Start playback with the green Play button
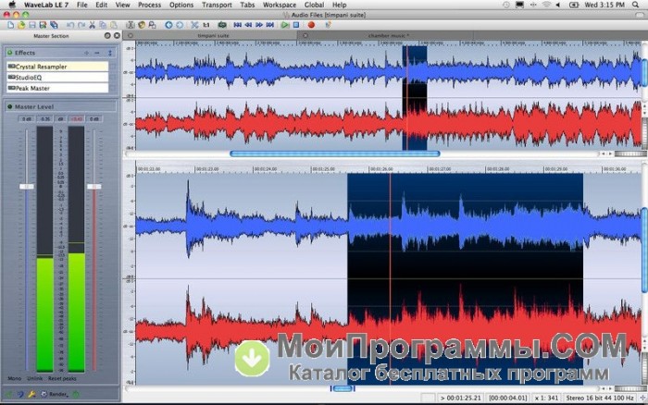 [x=285, y=25]
